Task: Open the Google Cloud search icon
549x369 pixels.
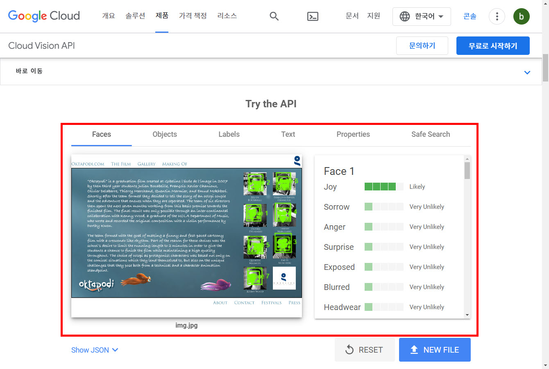Action: (274, 16)
